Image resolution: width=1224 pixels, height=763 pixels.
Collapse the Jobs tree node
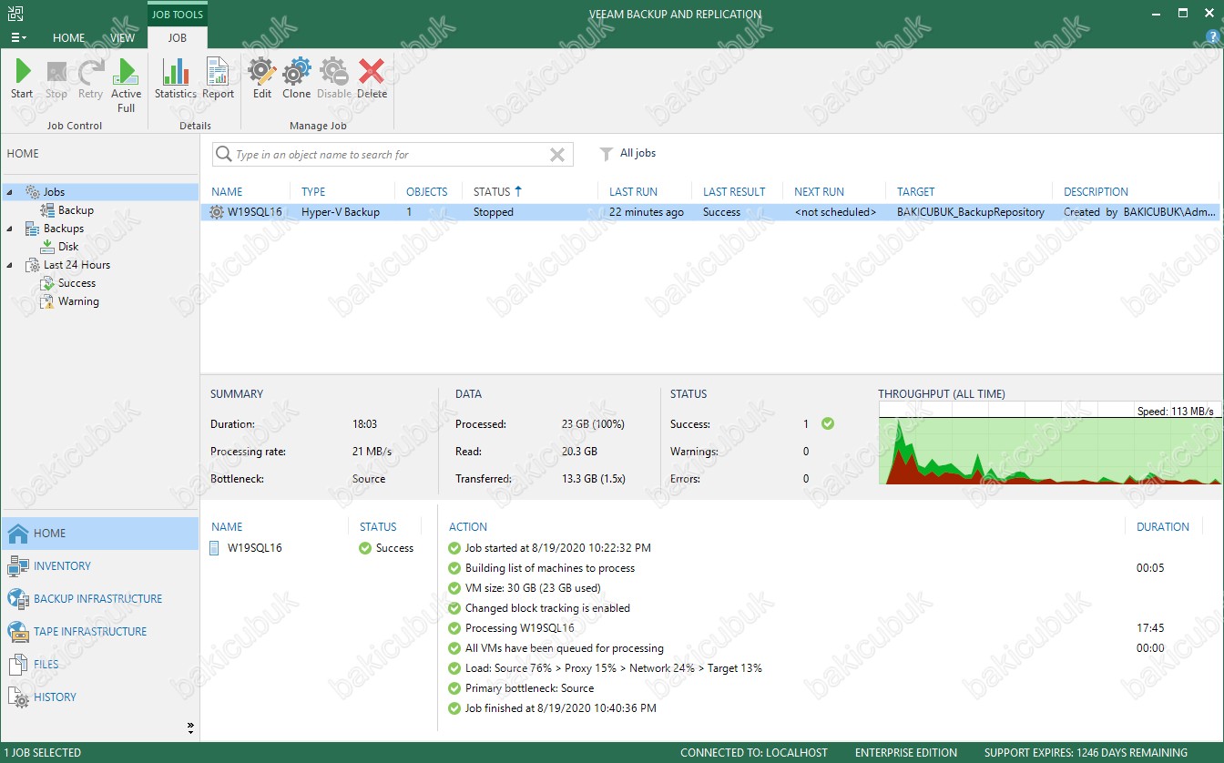coord(9,192)
